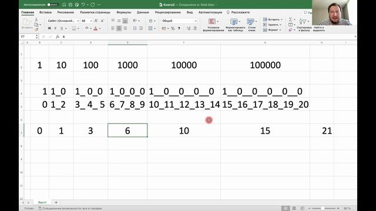Image resolution: width=376 pixels, height=211 pixels.
Task: Open the Формулы ribbon tab
Action: pyautogui.click(x=124, y=12)
